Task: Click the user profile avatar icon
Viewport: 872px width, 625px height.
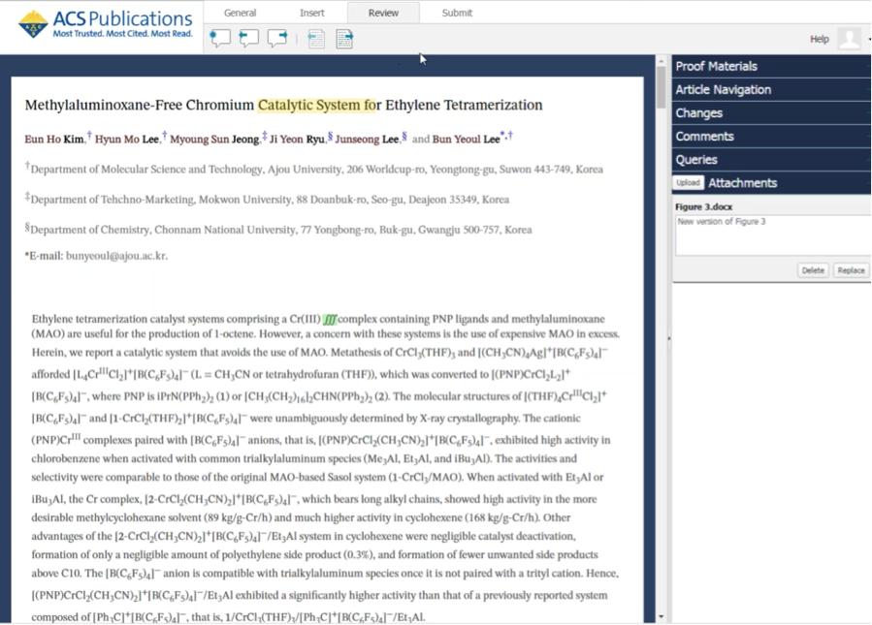Action: (x=849, y=39)
